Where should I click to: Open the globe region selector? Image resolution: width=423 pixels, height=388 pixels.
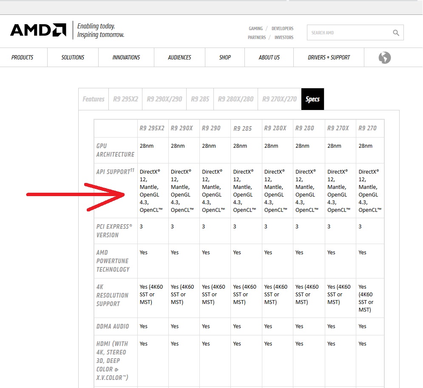384,57
